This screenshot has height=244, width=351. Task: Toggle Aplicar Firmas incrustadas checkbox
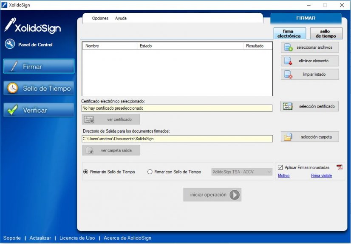[280, 167]
